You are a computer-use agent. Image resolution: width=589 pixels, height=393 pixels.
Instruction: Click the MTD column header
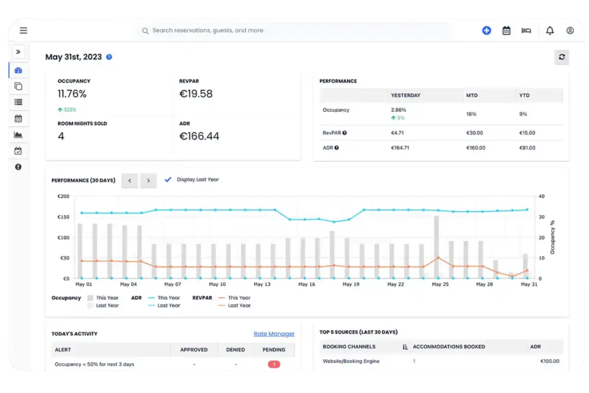(x=472, y=96)
